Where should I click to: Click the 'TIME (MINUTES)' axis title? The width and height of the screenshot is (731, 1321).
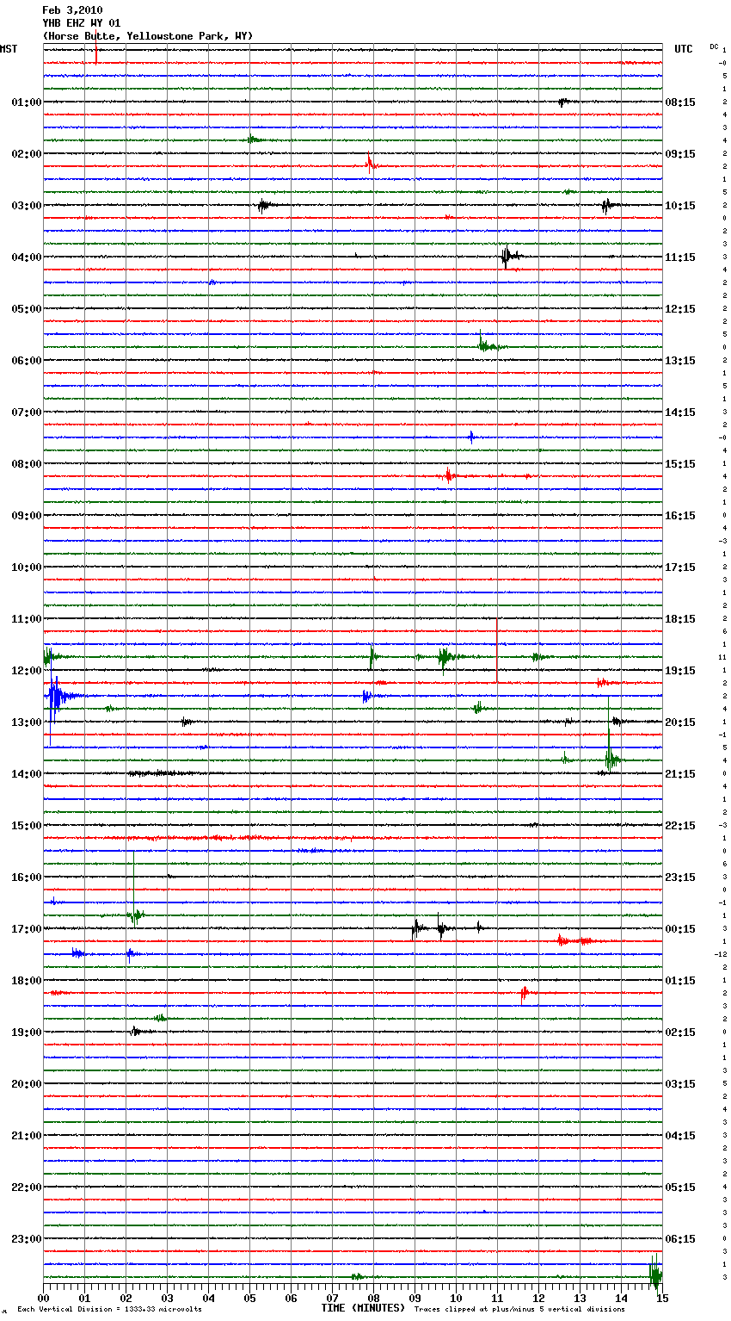[363, 1308]
